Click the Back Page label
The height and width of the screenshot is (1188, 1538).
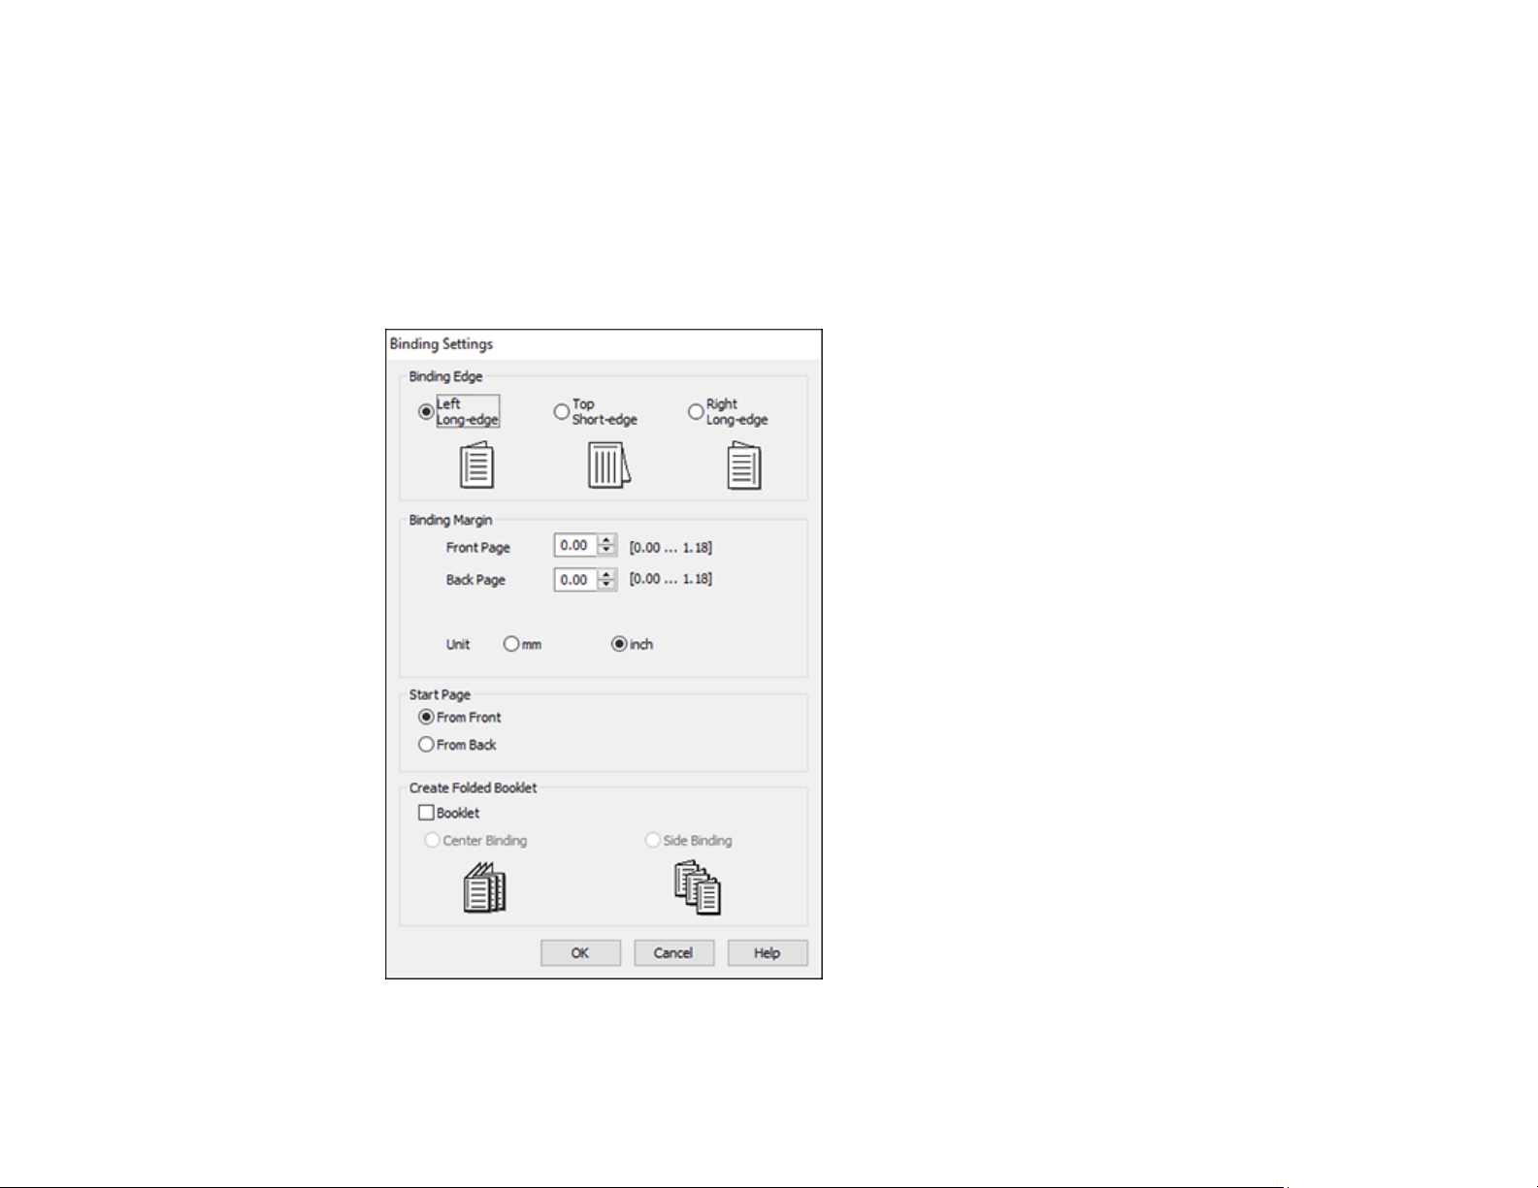click(475, 580)
